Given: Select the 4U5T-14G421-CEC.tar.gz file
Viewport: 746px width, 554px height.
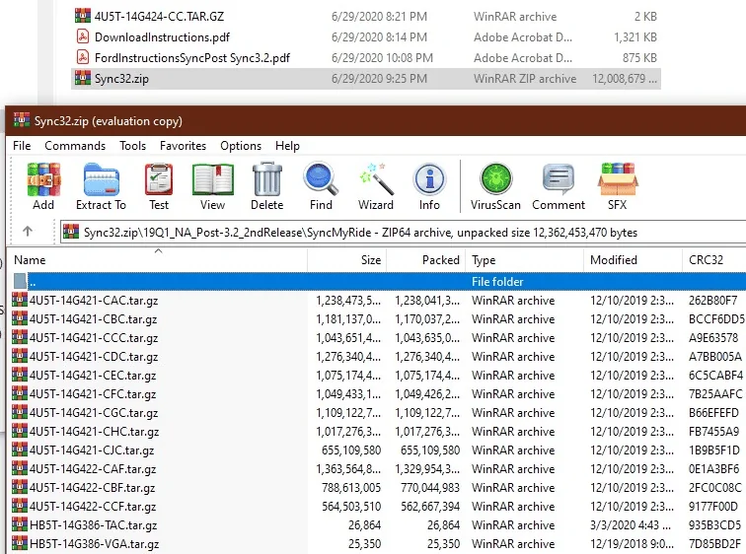Looking at the screenshot, I should click(x=93, y=376).
